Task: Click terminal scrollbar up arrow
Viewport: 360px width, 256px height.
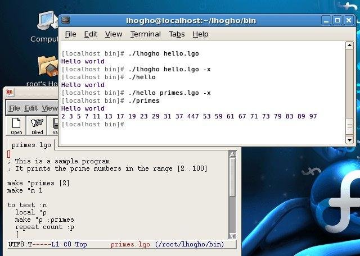Action: tap(349, 45)
